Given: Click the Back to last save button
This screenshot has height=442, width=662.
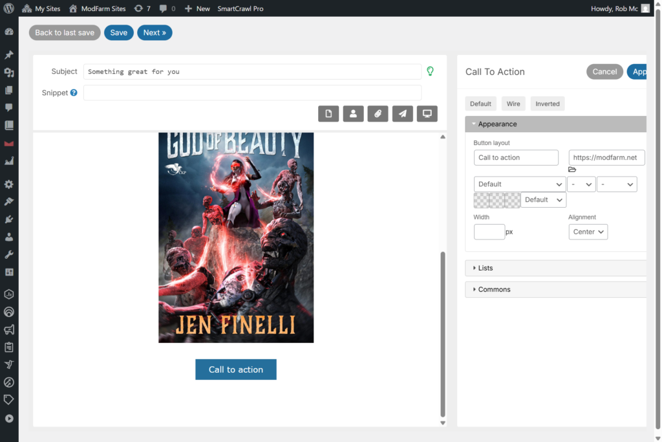Looking at the screenshot, I should (65, 33).
